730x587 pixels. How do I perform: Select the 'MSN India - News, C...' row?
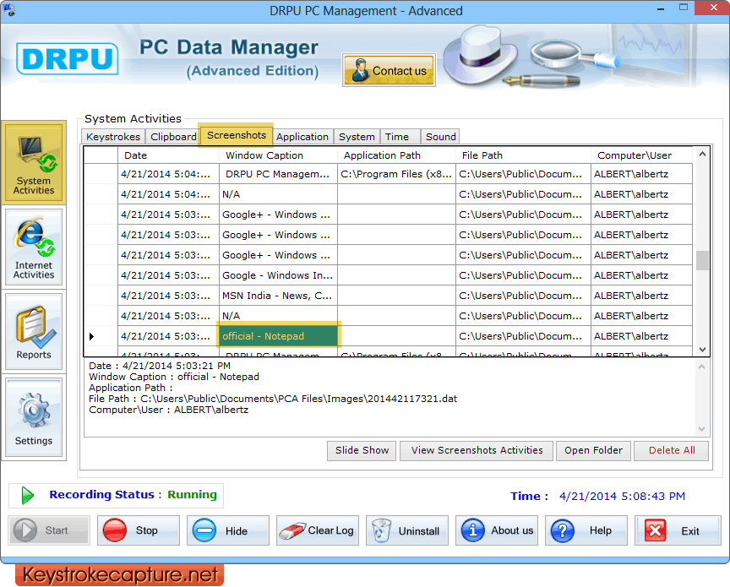click(389, 296)
